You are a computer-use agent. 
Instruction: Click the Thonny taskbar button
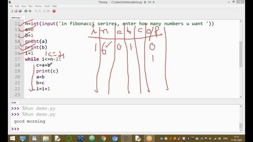pyautogui.click(x=126, y=138)
